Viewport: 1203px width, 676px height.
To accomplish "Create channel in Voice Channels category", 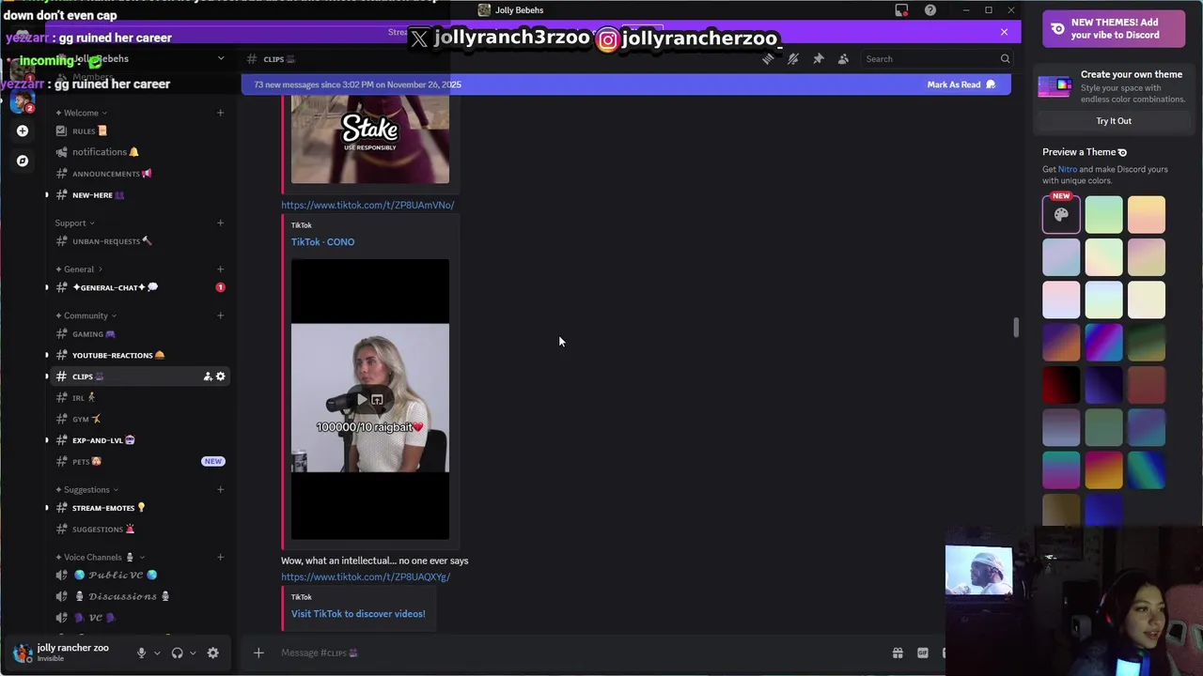I will point(221,558).
